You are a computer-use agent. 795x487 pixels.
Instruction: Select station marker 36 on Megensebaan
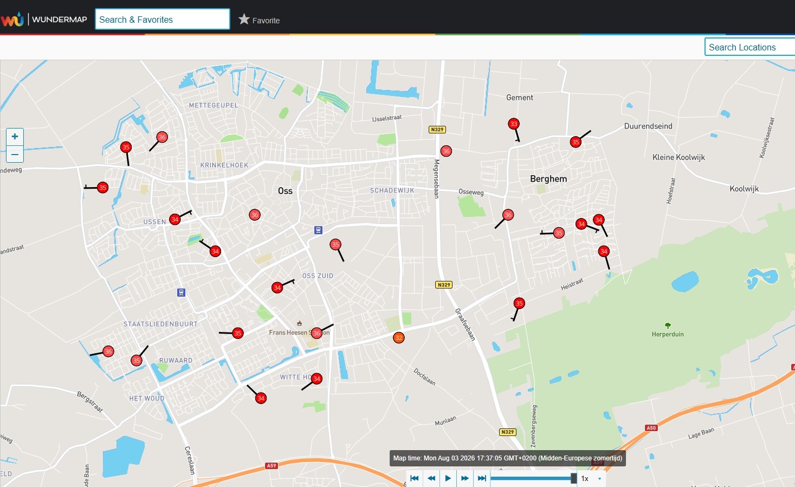click(x=446, y=151)
